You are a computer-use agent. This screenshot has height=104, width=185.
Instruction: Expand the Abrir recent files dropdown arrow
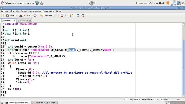[16, 16]
